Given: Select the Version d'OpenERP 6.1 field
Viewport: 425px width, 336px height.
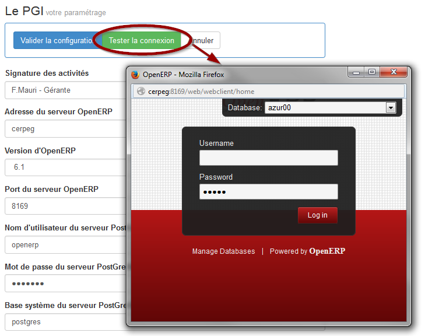Looking at the screenshot, I should tap(66, 167).
